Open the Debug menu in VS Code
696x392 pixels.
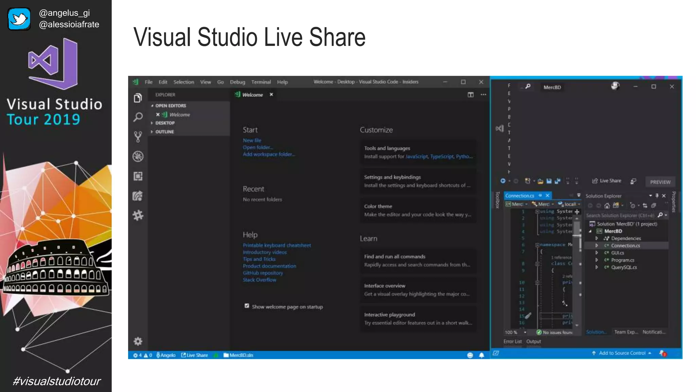(x=237, y=82)
